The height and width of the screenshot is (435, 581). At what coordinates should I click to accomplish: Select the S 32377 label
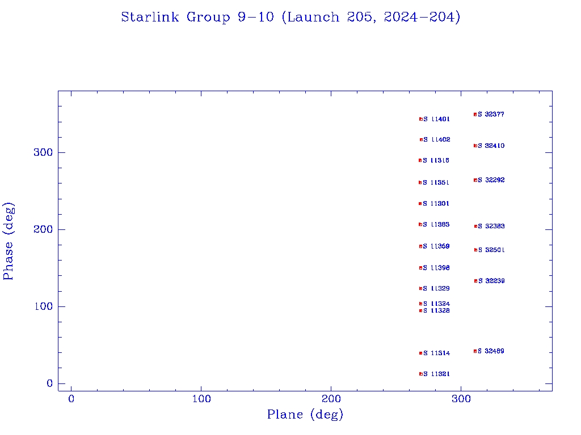[491, 114]
